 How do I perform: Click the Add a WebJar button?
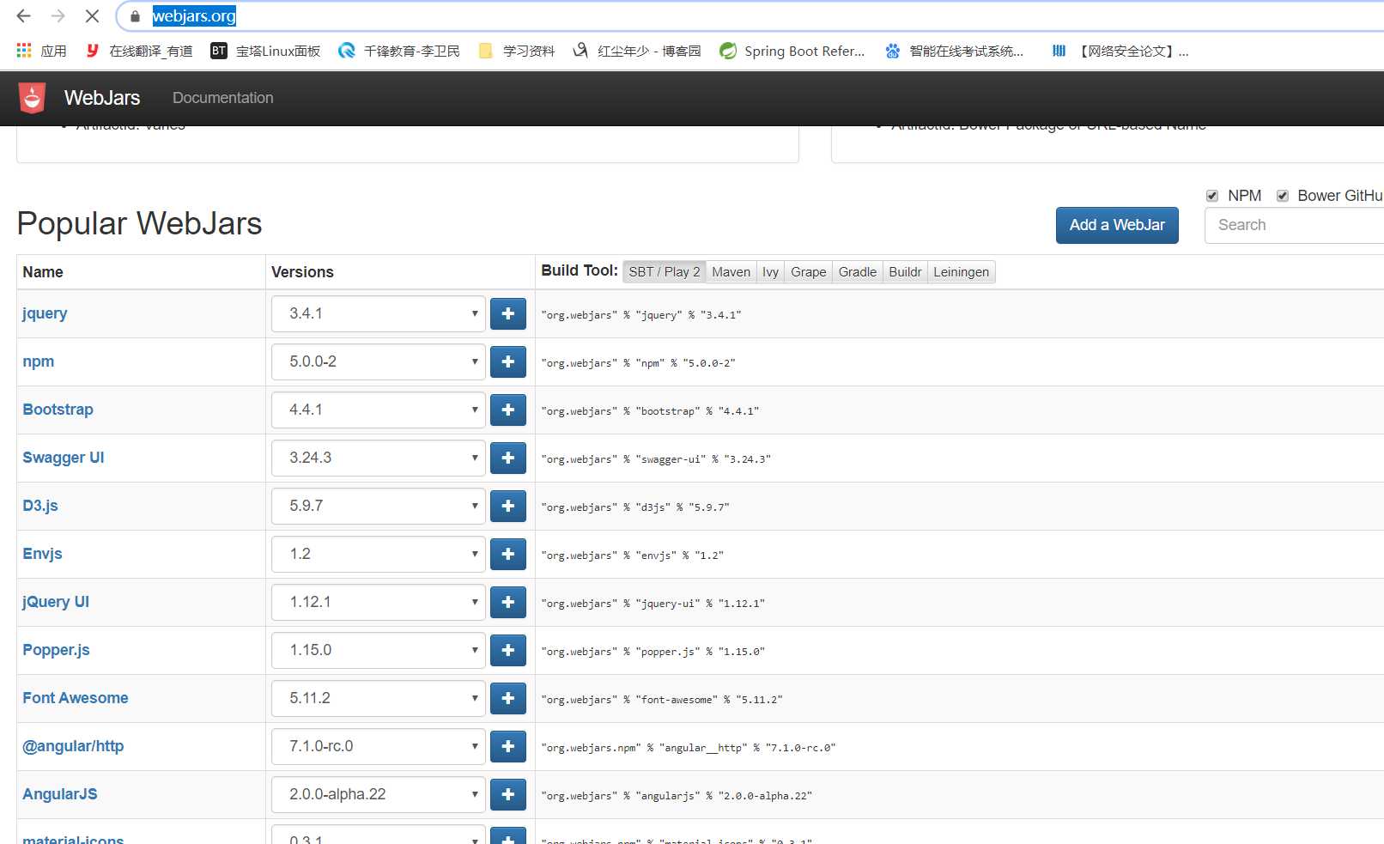1117,225
